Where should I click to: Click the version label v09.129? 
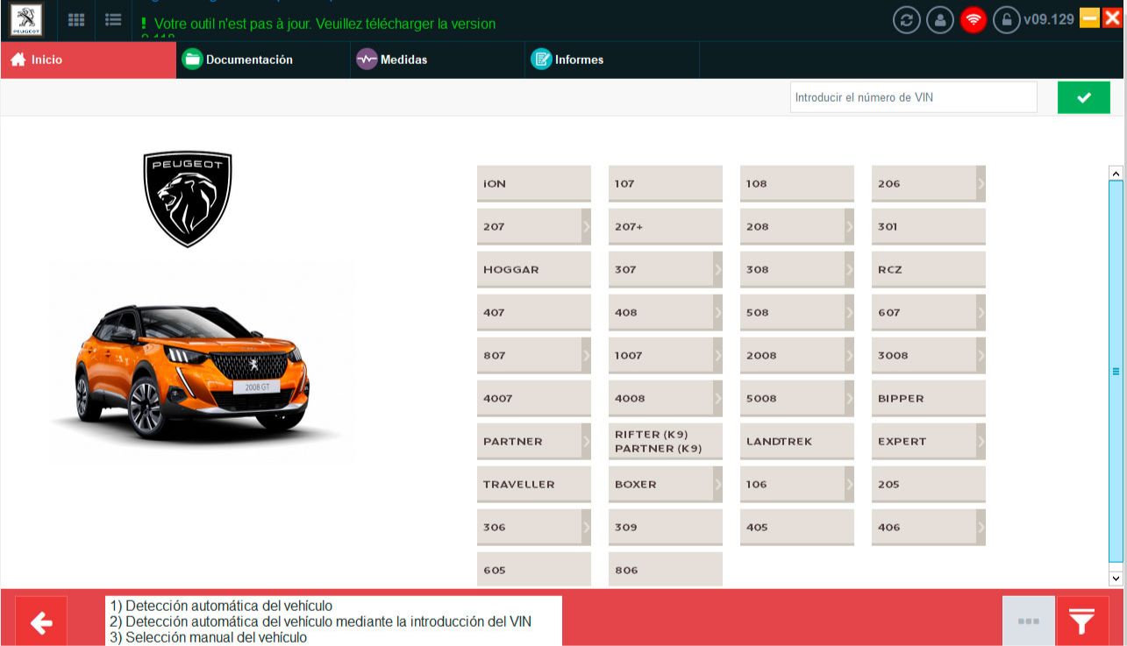tap(1049, 19)
